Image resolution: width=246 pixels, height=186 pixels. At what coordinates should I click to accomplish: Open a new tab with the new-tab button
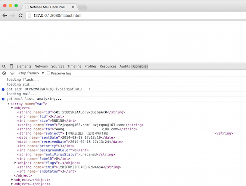click(82, 7)
